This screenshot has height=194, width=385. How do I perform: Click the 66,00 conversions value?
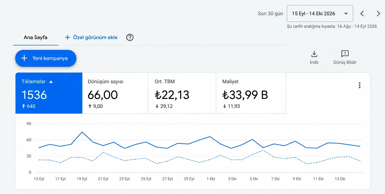click(103, 95)
